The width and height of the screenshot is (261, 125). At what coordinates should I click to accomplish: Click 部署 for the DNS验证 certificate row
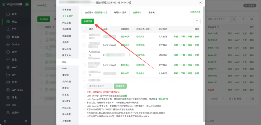click(176, 55)
